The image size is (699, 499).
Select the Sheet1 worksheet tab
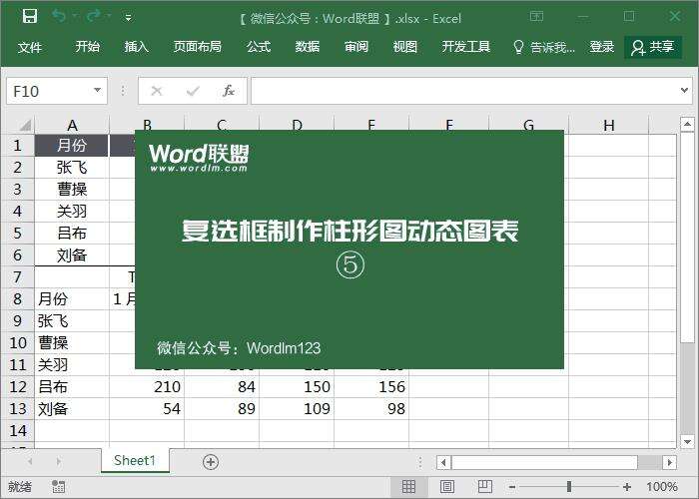(135, 460)
